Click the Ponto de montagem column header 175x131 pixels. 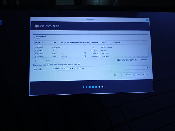(x=70, y=43)
